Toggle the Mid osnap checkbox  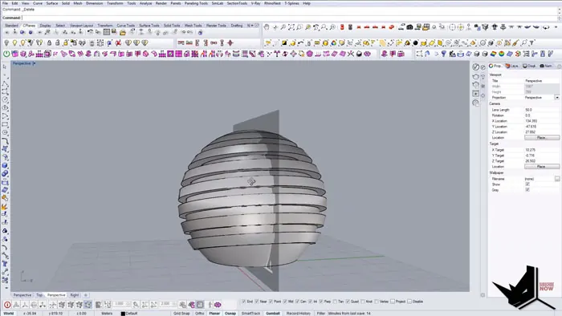(x=285, y=302)
